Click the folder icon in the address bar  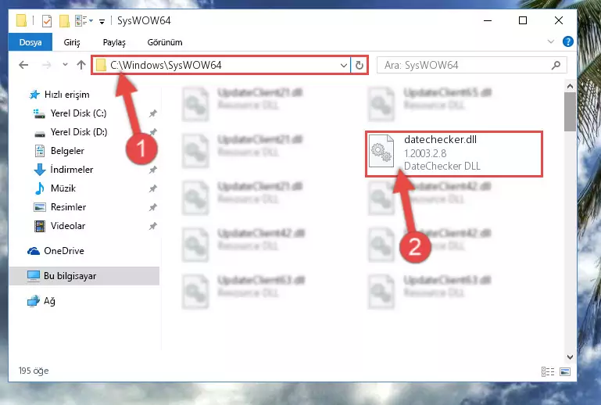101,66
